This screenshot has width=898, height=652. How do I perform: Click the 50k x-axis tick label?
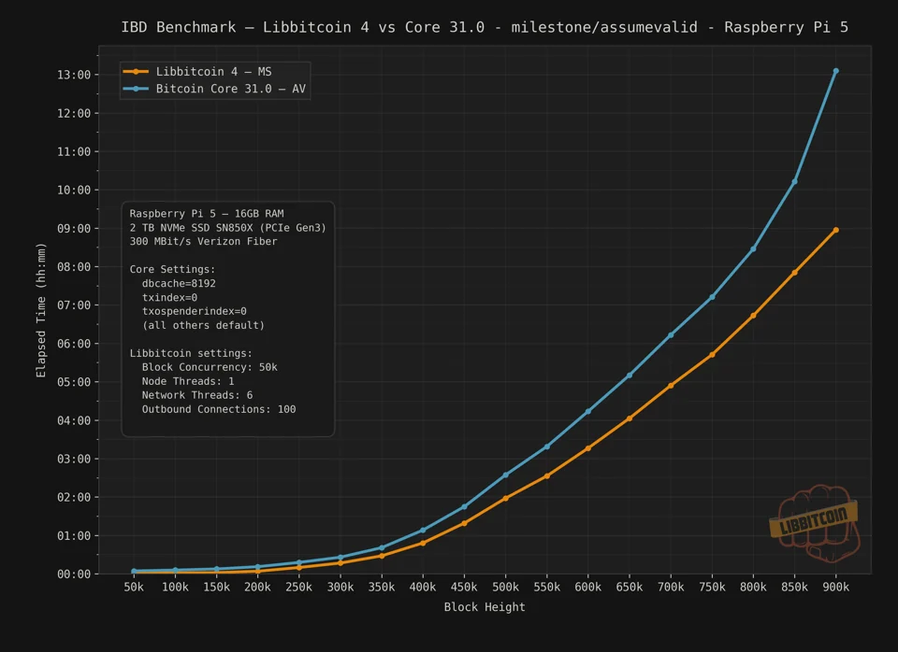[x=134, y=588]
